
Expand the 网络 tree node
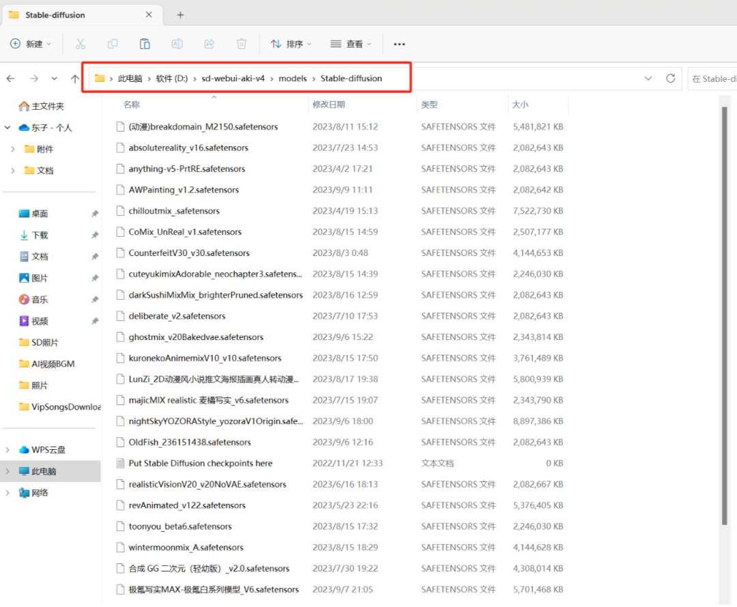point(7,493)
